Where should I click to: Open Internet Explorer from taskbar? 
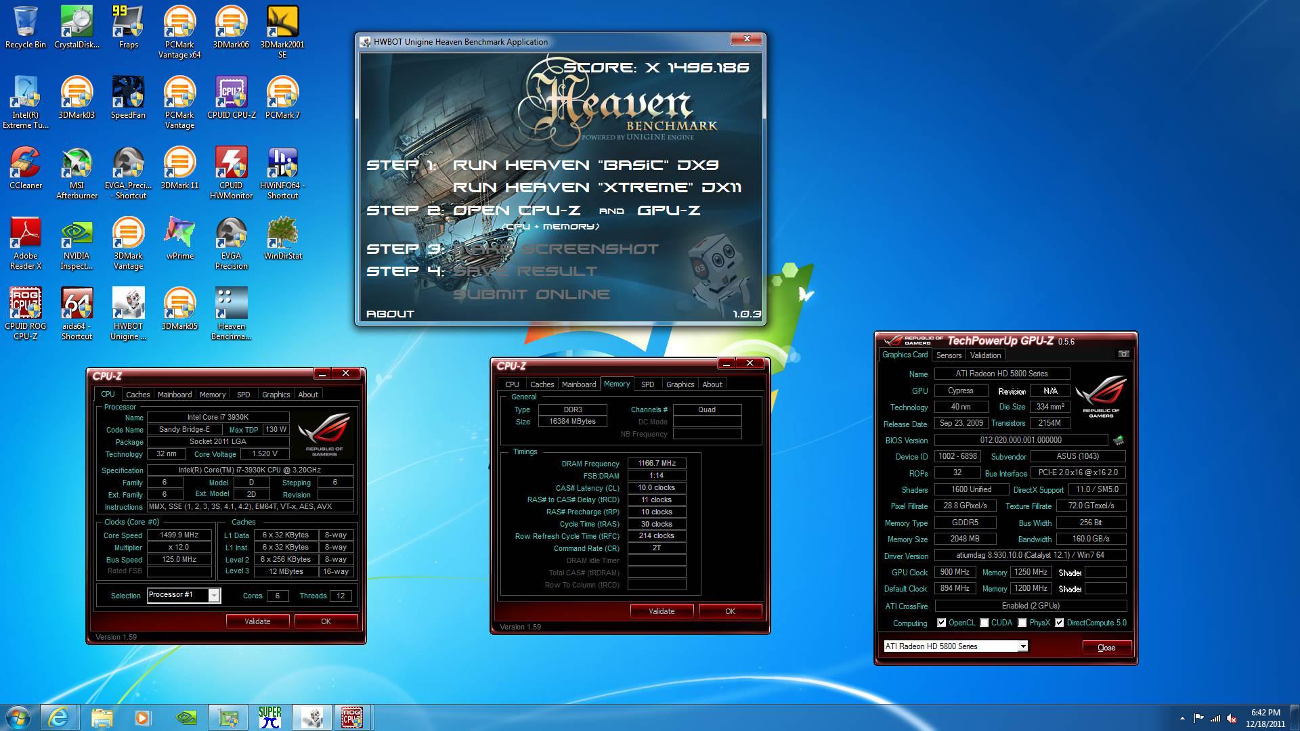tap(59, 717)
